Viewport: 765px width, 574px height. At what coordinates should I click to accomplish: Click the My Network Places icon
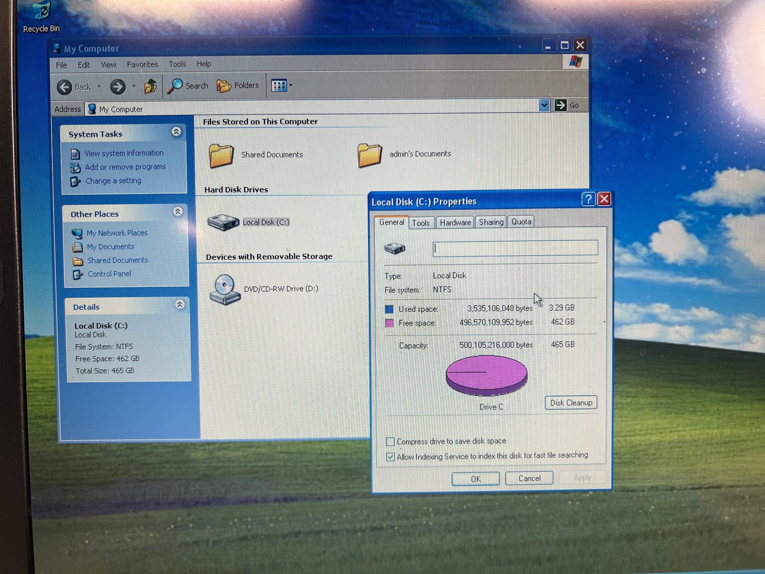[77, 233]
